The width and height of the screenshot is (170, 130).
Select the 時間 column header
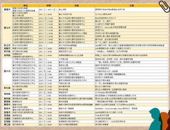[49, 5]
